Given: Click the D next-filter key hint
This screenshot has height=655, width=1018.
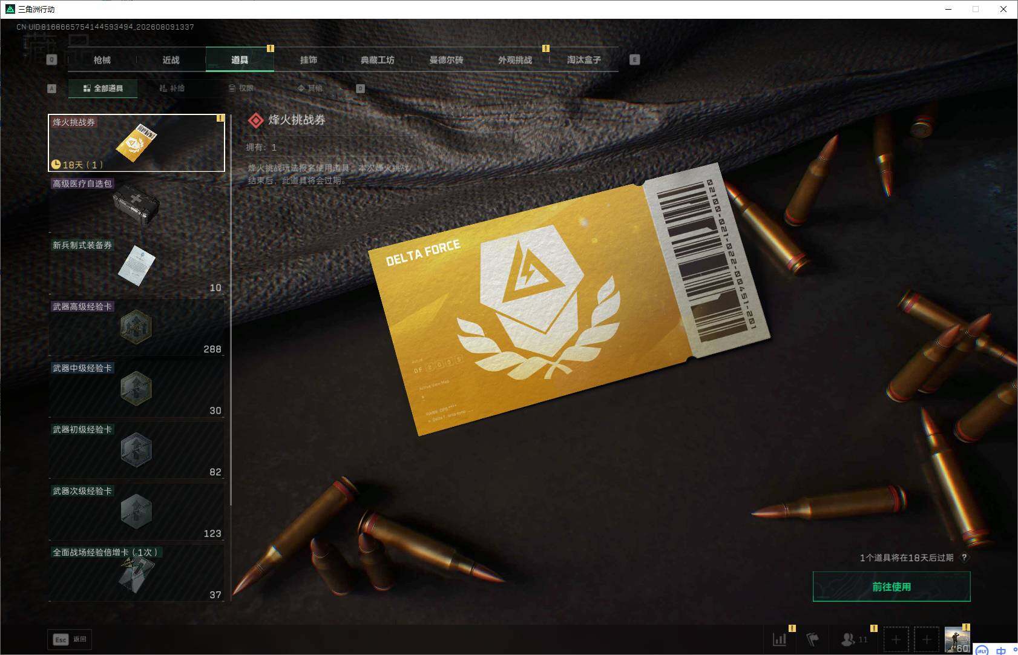Looking at the screenshot, I should (360, 88).
